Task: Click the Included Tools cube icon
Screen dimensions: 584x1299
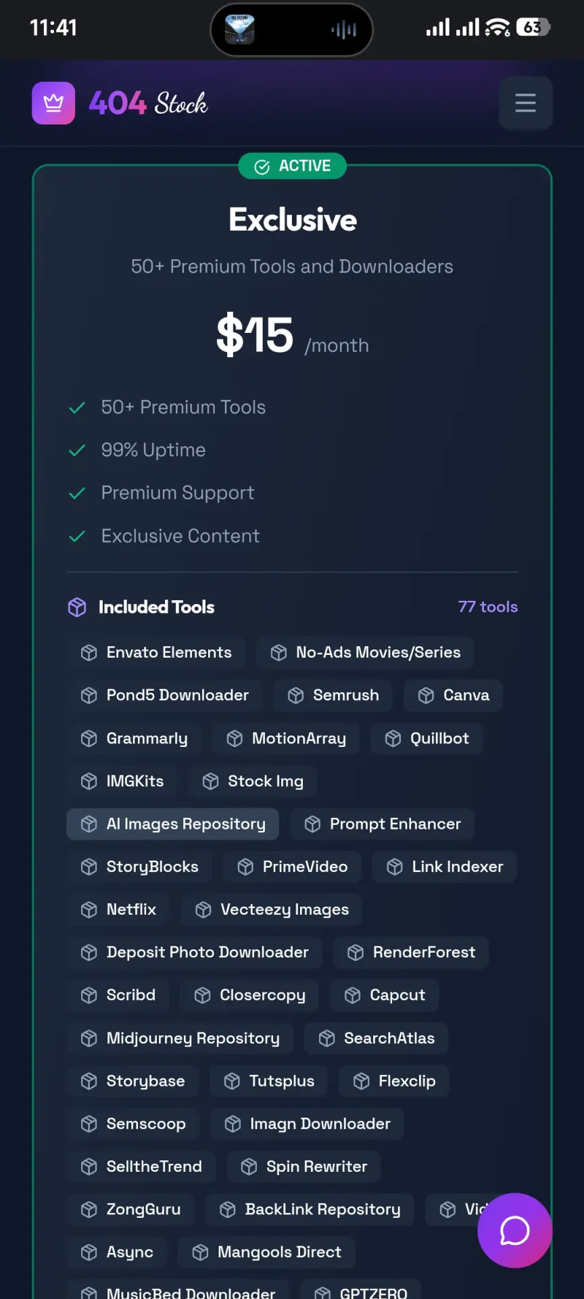Action: pos(77,607)
